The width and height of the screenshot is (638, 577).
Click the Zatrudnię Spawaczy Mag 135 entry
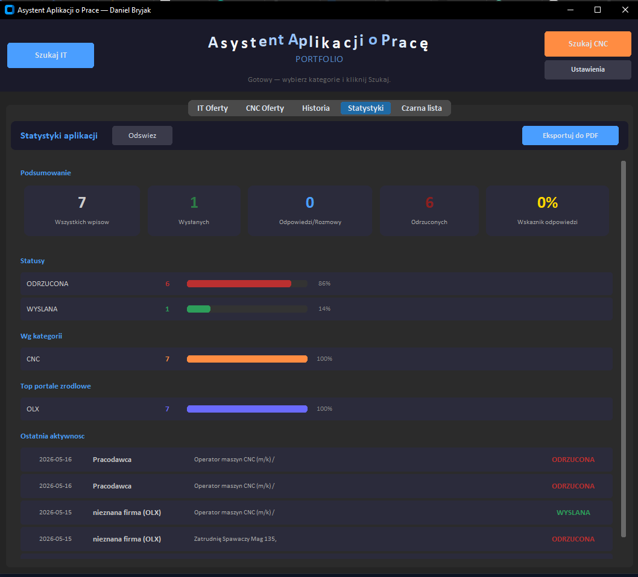point(235,539)
